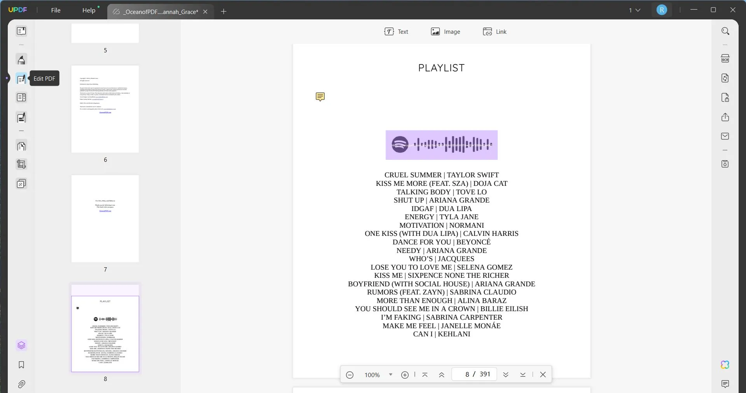Go to the previous page
Viewport: 746px width, 393px height.
[442, 375]
